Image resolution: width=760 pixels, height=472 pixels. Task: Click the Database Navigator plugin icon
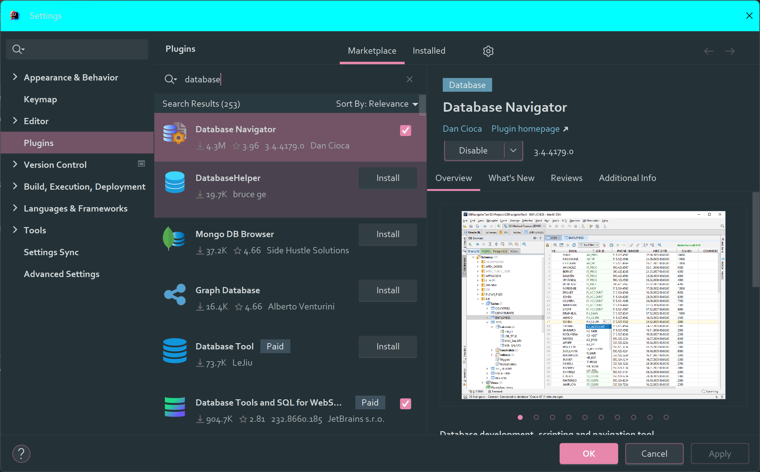(175, 133)
